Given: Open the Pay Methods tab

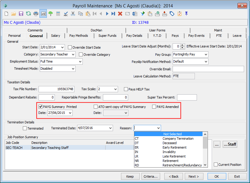Looking at the screenshot, I should [79, 36].
